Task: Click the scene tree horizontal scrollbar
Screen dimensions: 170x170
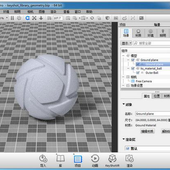Action: point(145,89)
